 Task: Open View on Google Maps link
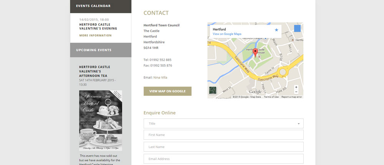[x=227, y=34]
